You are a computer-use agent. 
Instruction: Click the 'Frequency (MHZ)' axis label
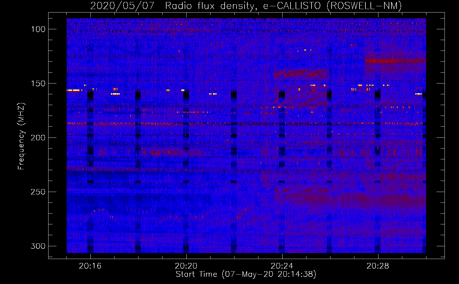click(21, 136)
